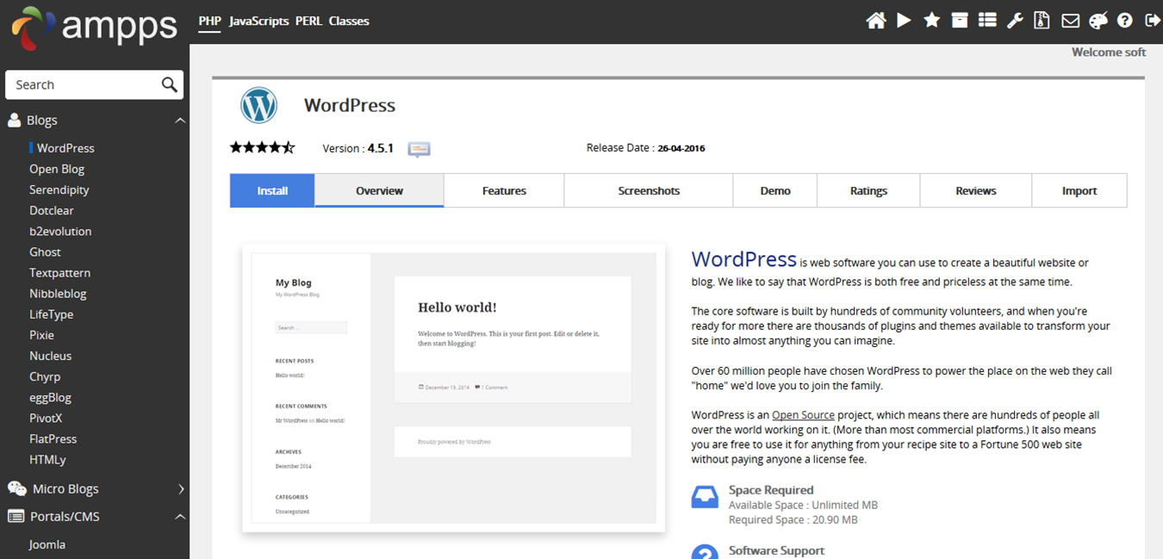
Task: Click the large WordPress heading in description
Action: pyautogui.click(x=744, y=258)
